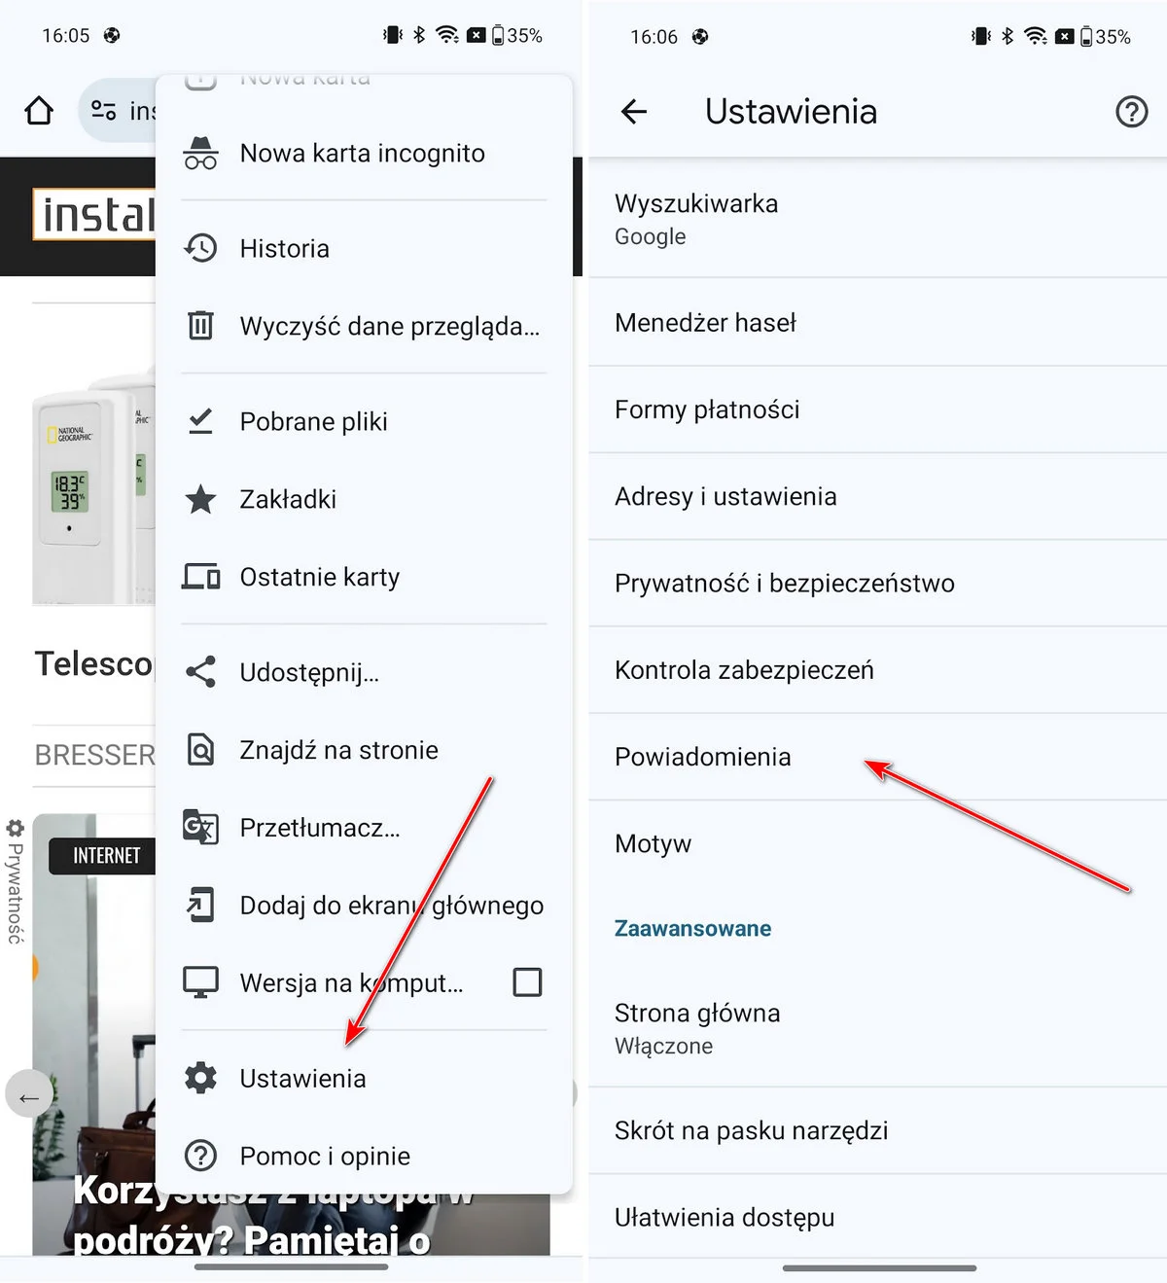This screenshot has height=1283, width=1167.
Task: Tap the navigation handle at the bottom
Action: click(x=880, y=1267)
